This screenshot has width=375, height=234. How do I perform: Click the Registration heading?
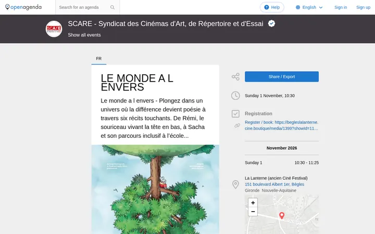(x=258, y=114)
